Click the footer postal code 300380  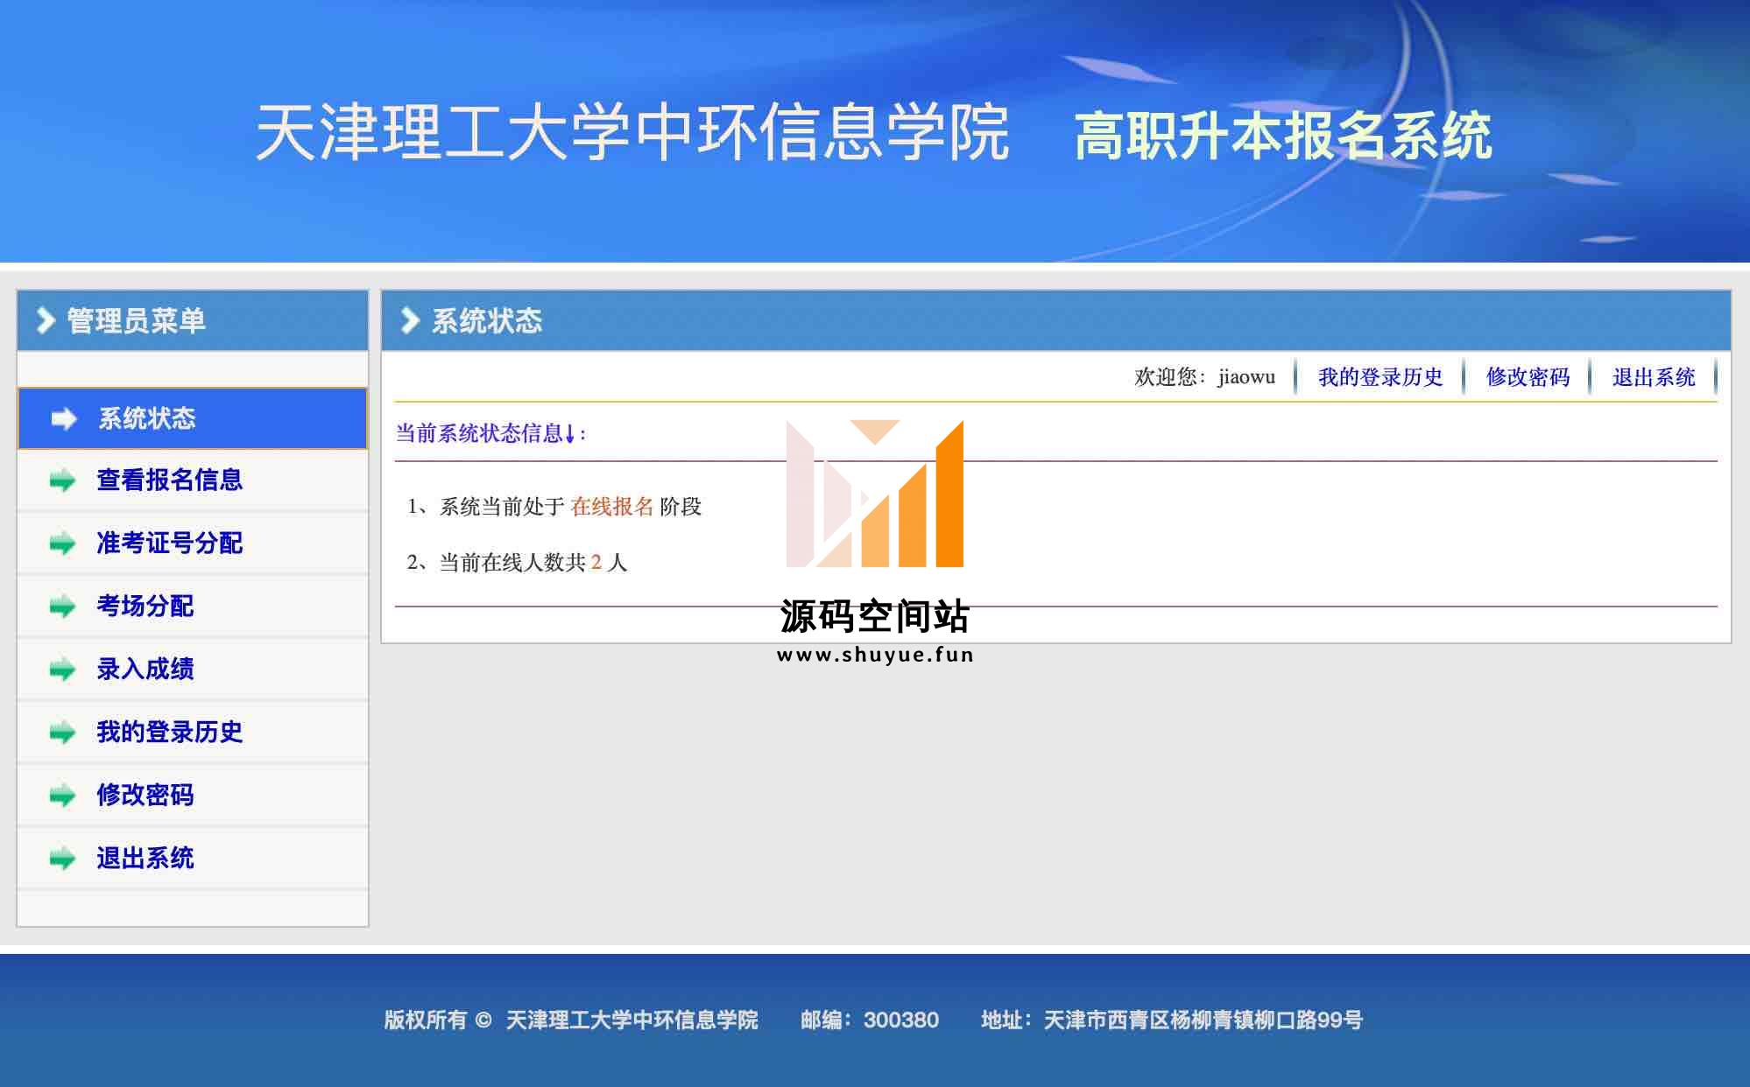901,1020
